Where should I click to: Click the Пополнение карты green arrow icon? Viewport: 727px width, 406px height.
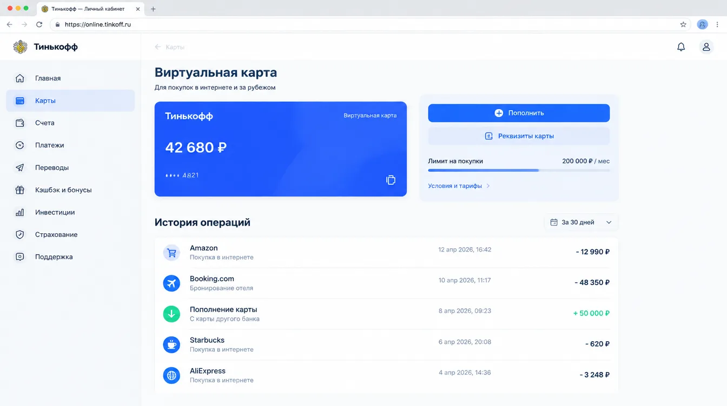coord(171,314)
